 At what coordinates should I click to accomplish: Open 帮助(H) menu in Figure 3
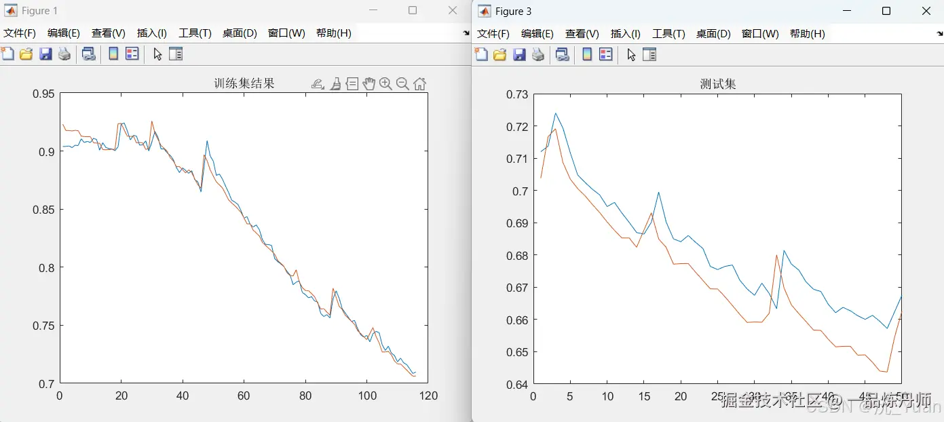tap(808, 33)
